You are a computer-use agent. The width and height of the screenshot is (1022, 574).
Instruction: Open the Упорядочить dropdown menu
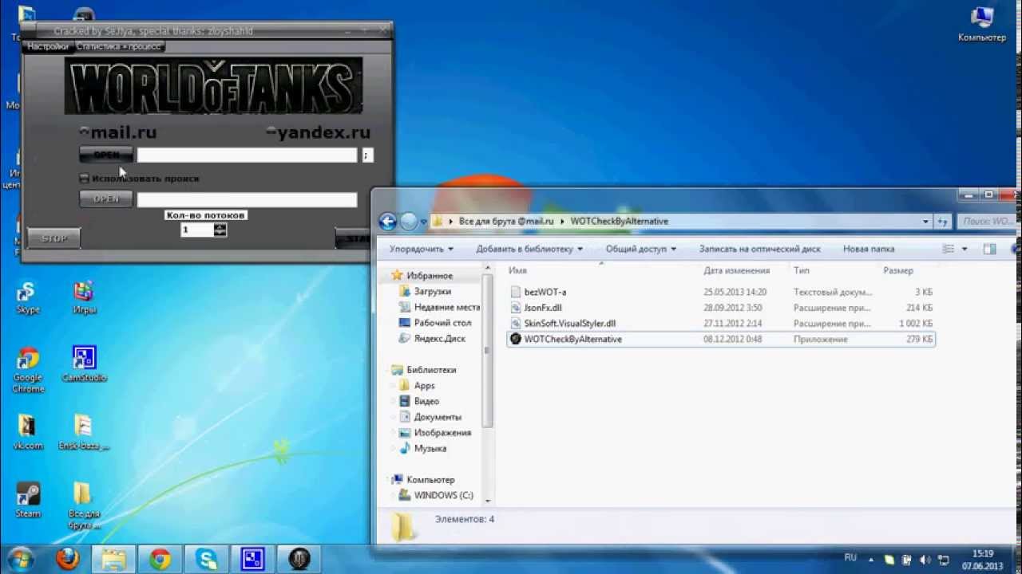point(422,250)
